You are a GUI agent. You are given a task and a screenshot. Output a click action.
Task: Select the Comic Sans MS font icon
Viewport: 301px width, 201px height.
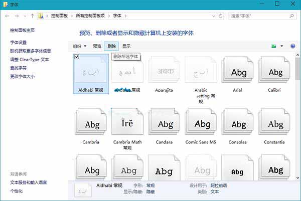202,125
